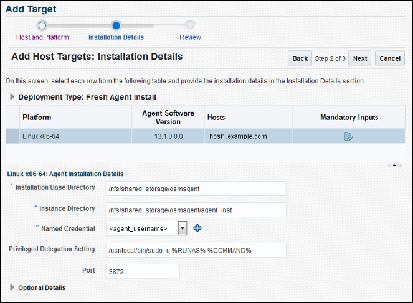Viewport: 413px width, 303px height.
Task: Click the 13.1.0.0.0 agent version cell
Action: pos(168,136)
